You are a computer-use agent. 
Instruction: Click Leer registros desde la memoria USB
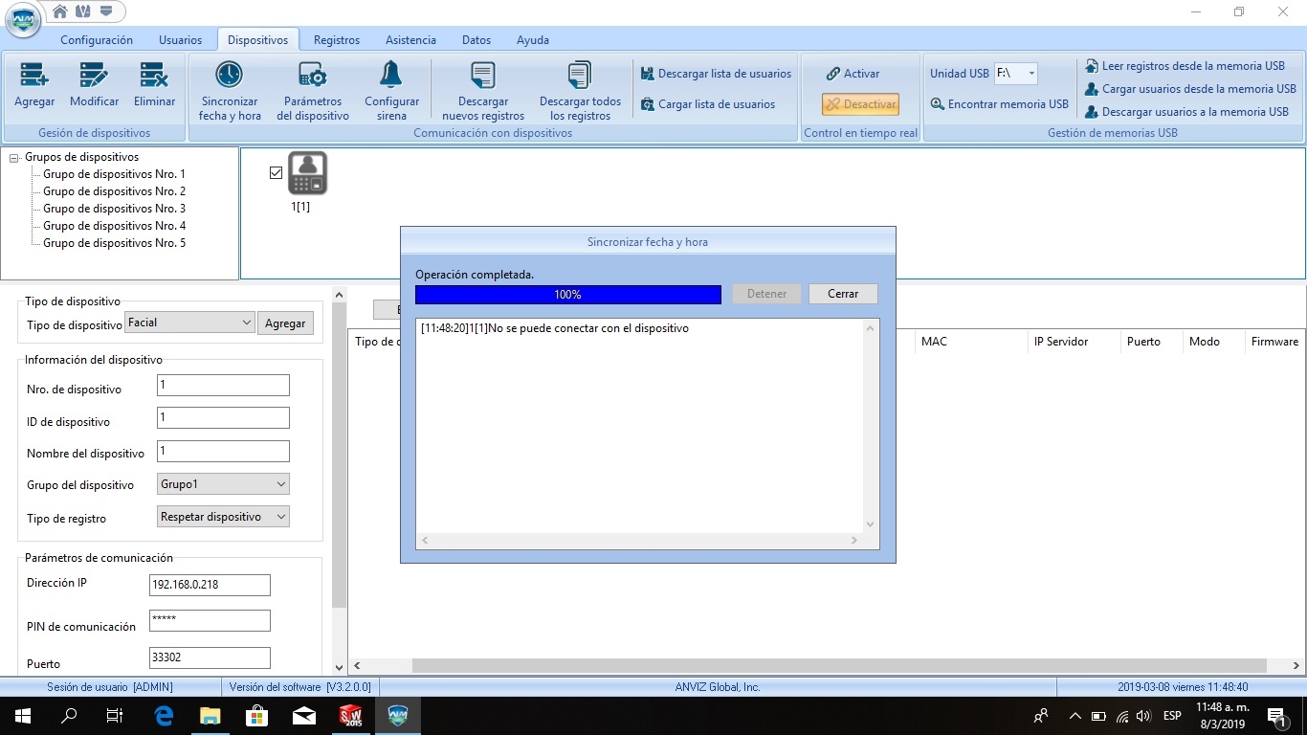[1185, 66]
